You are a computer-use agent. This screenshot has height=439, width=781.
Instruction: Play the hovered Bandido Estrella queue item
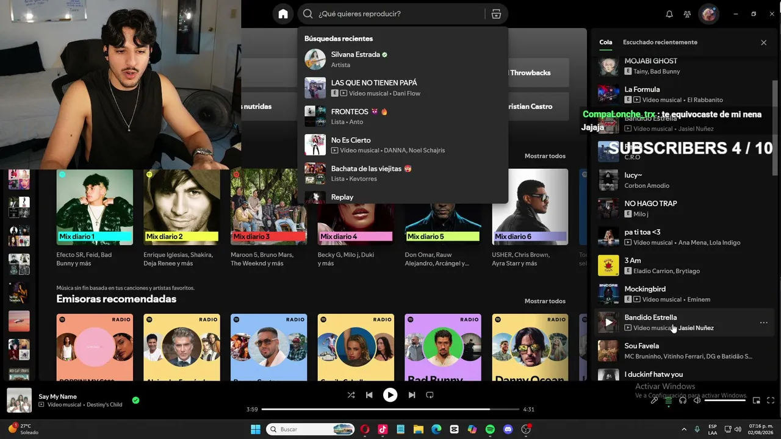(608, 323)
